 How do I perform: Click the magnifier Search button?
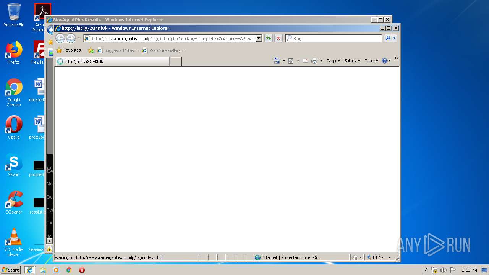[388, 38]
